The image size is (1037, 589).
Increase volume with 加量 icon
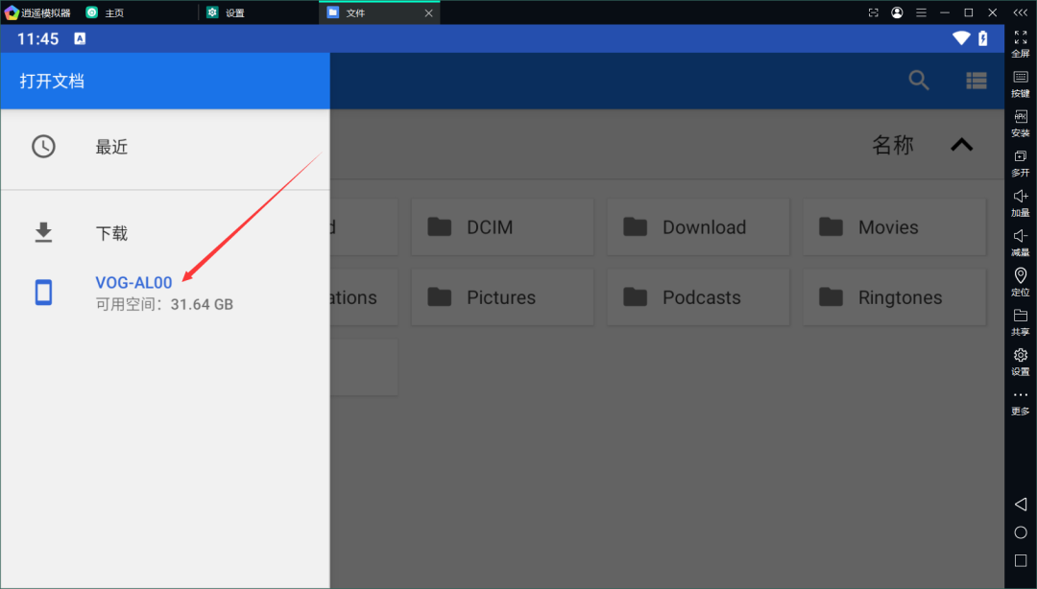tap(1020, 202)
